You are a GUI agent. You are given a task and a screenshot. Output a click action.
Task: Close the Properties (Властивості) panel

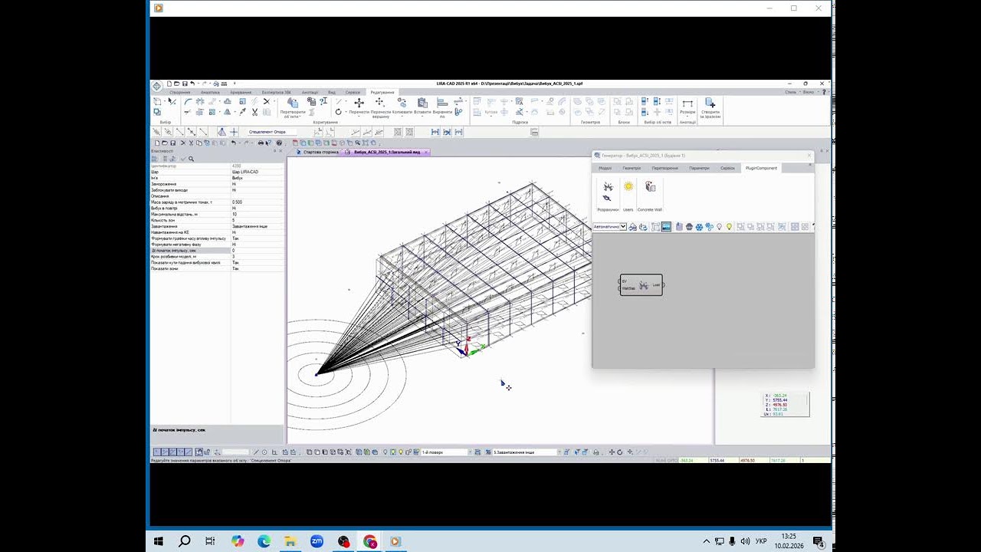pyautogui.click(x=281, y=151)
